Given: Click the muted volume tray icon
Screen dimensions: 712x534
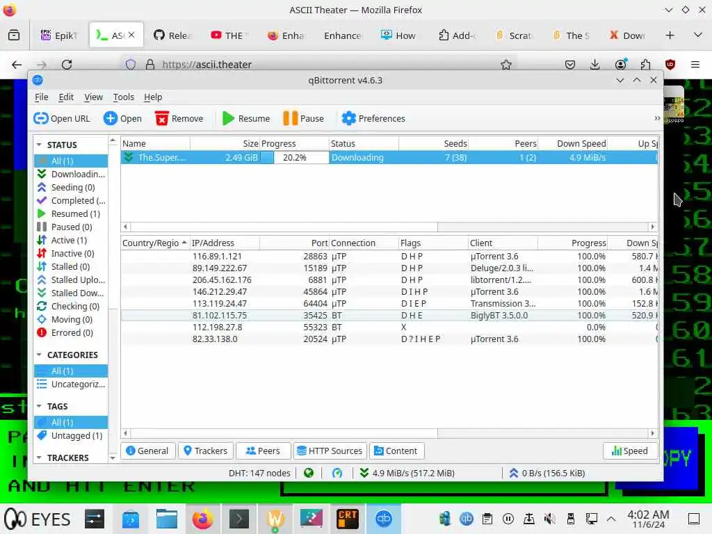Looking at the screenshot, I should (549, 519).
